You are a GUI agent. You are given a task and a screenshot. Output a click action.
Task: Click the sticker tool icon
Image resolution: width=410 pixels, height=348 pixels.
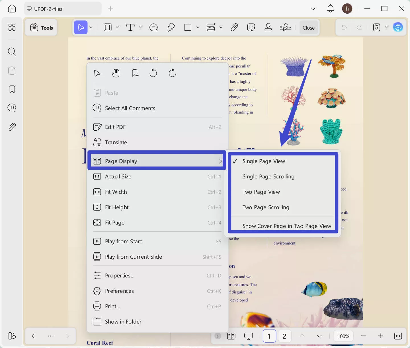point(251,28)
